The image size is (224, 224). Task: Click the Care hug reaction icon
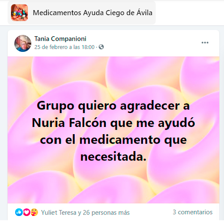[x=34, y=212]
